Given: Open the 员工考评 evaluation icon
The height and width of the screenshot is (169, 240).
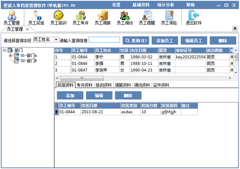Looking at the screenshot, I should 80,17.
